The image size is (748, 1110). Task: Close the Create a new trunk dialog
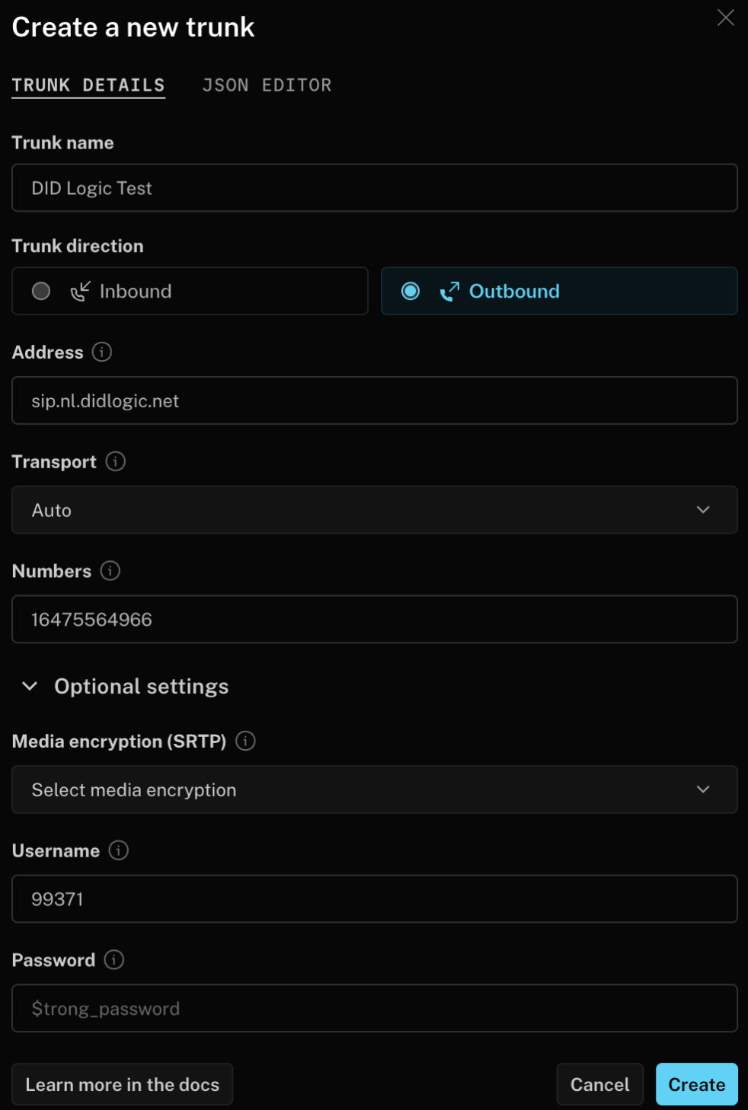(726, 18)
